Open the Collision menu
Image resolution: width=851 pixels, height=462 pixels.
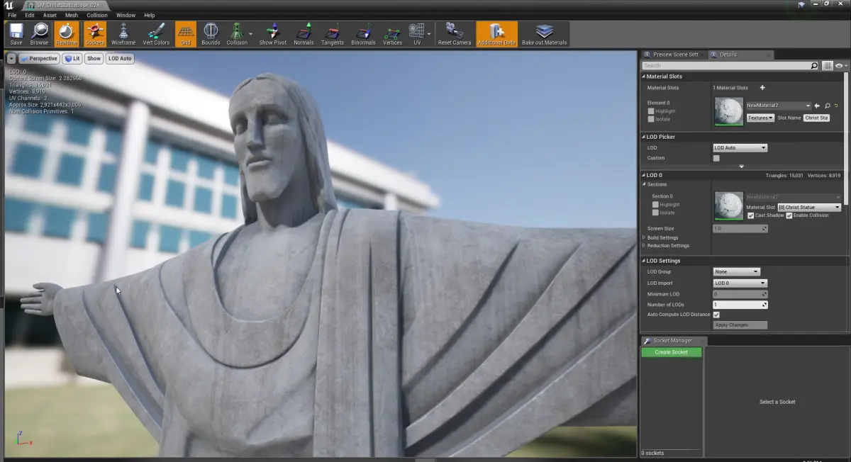coord(97,15)
